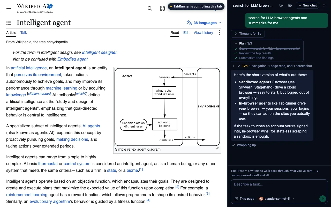Open the biome link

(132, 170)
